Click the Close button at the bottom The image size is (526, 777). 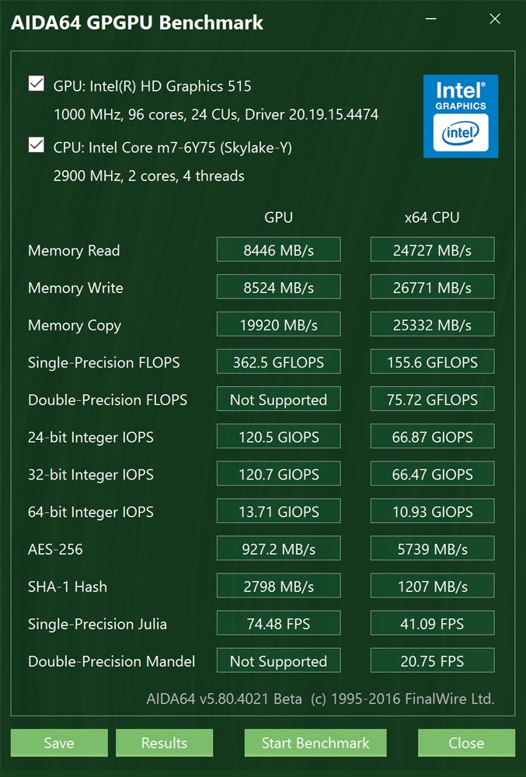[x=466, y=743]
